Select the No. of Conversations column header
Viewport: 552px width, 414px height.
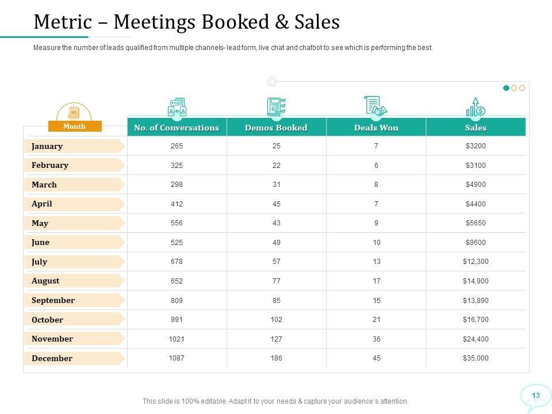[177, 128]
